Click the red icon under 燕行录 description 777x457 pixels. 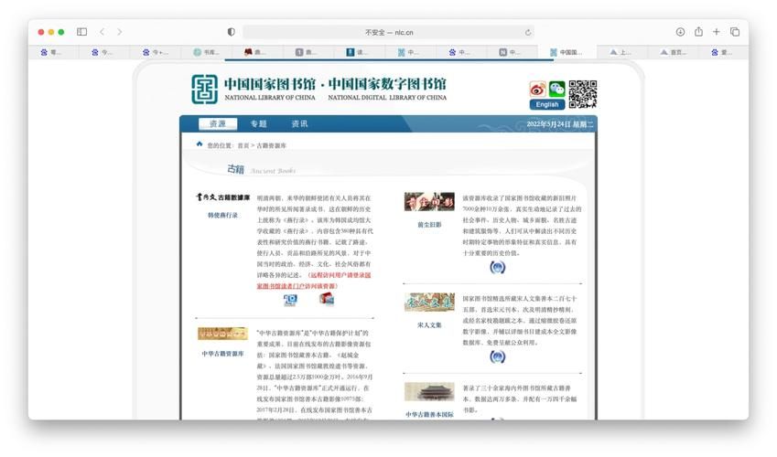326,299
